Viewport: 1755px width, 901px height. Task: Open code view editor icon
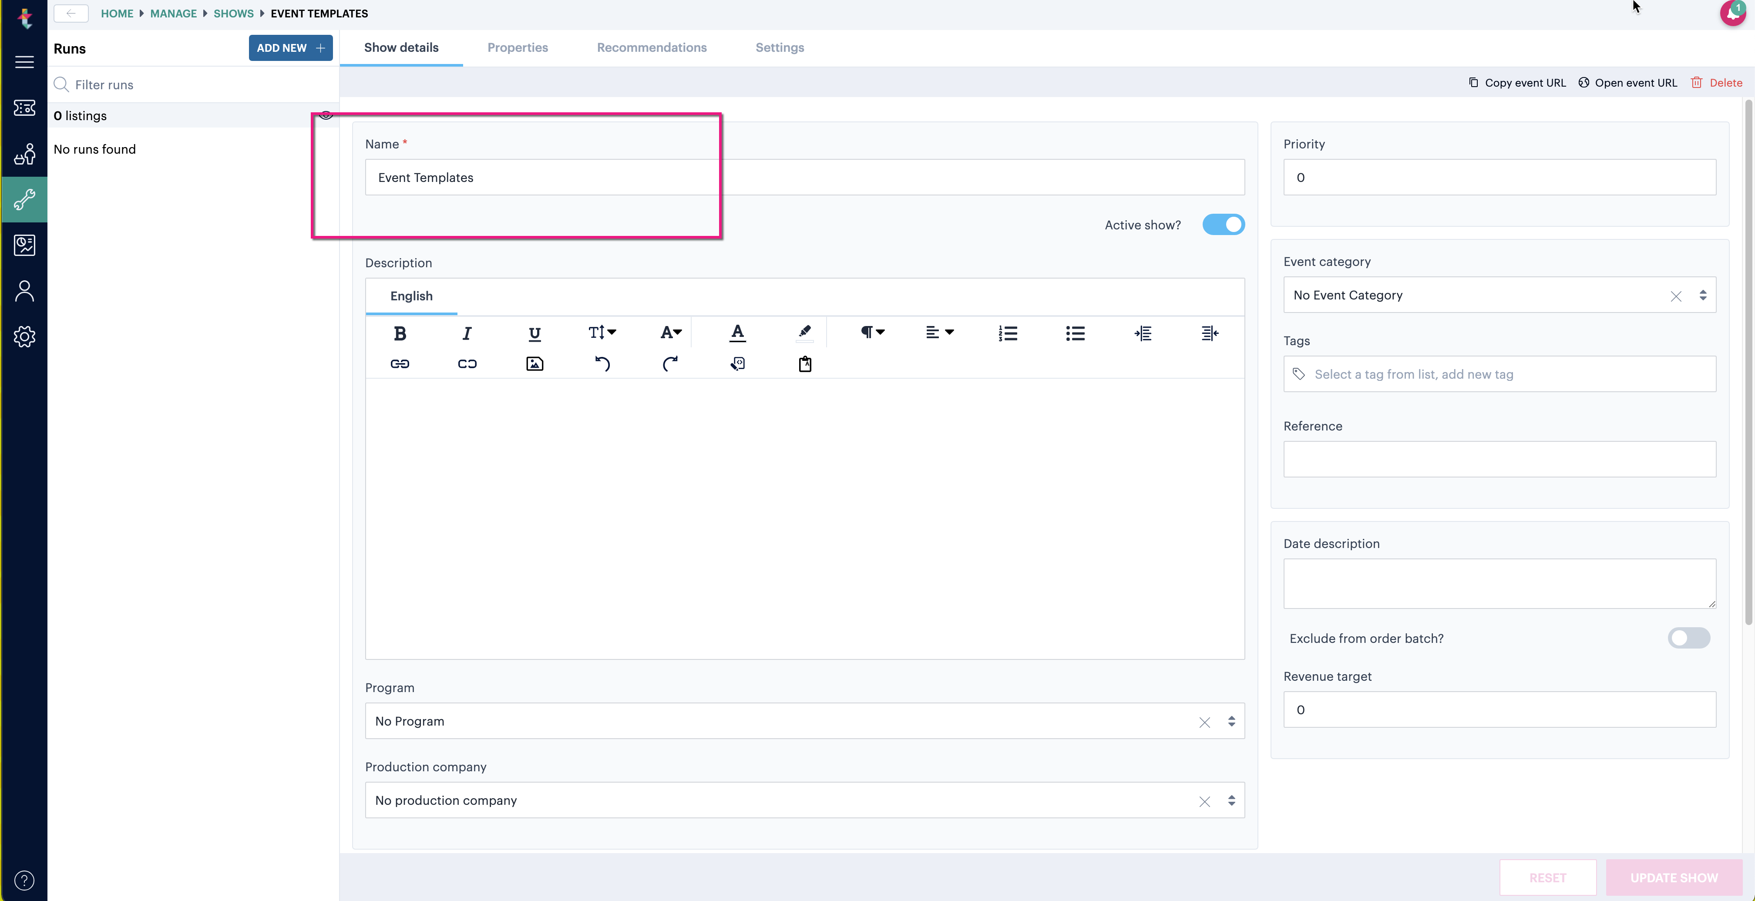coord(737,364)
